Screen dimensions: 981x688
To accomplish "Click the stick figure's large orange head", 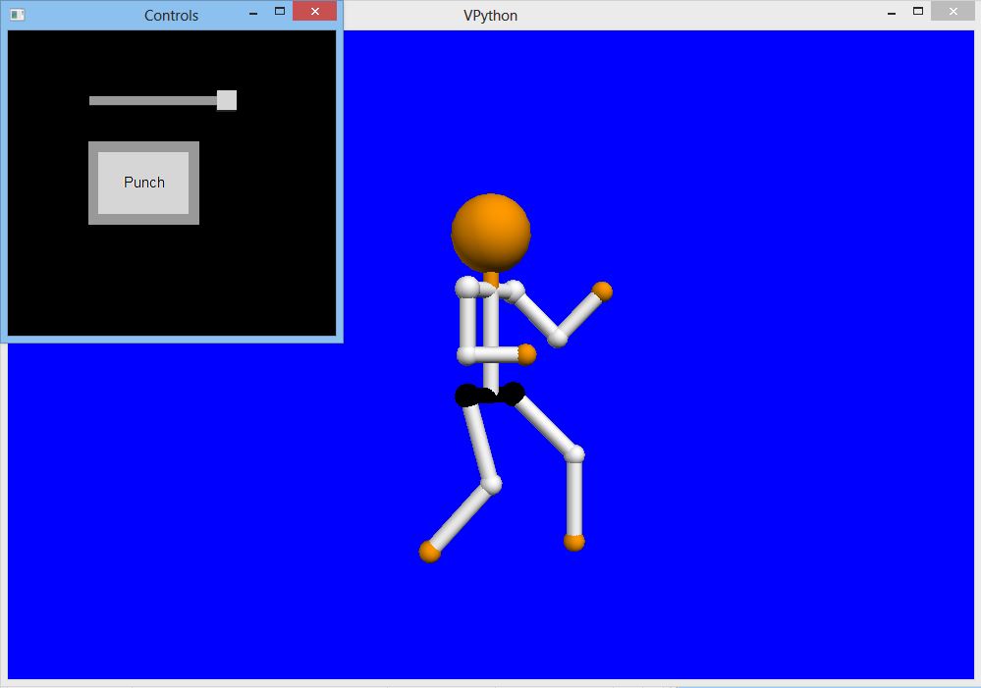I will pyautogui.click(x=491, y=232).
